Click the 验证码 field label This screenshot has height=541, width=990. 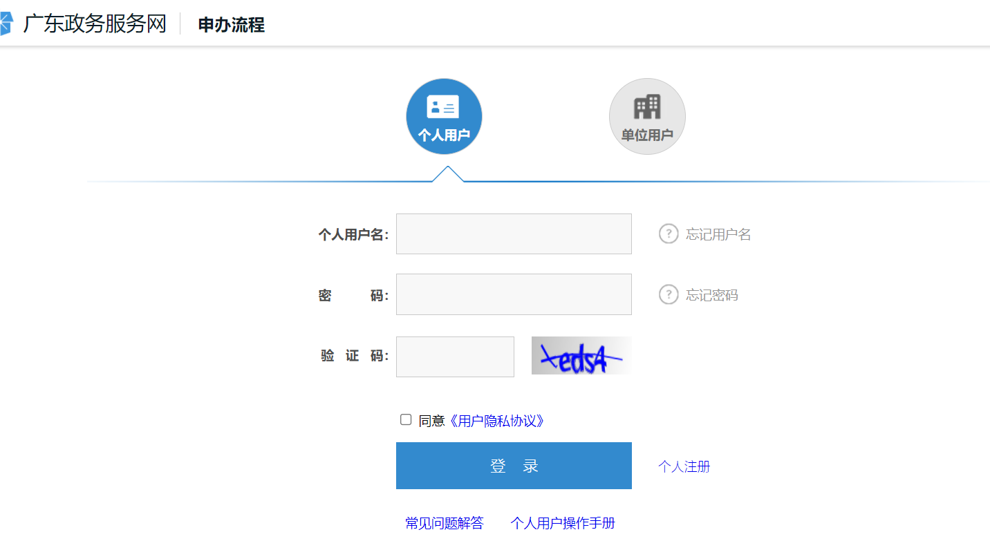point(355,356)
